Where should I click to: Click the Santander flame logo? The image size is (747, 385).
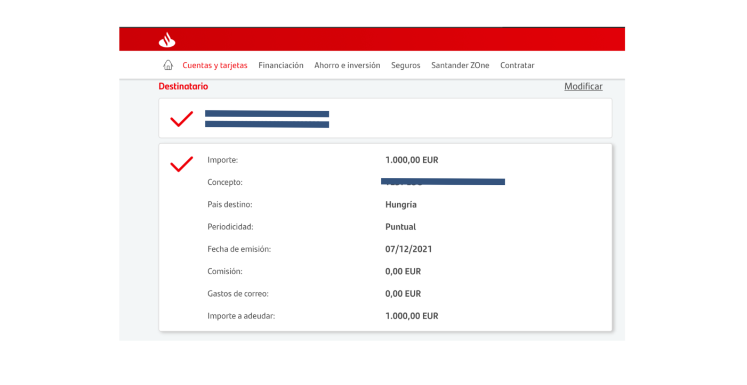pos(167,39)
